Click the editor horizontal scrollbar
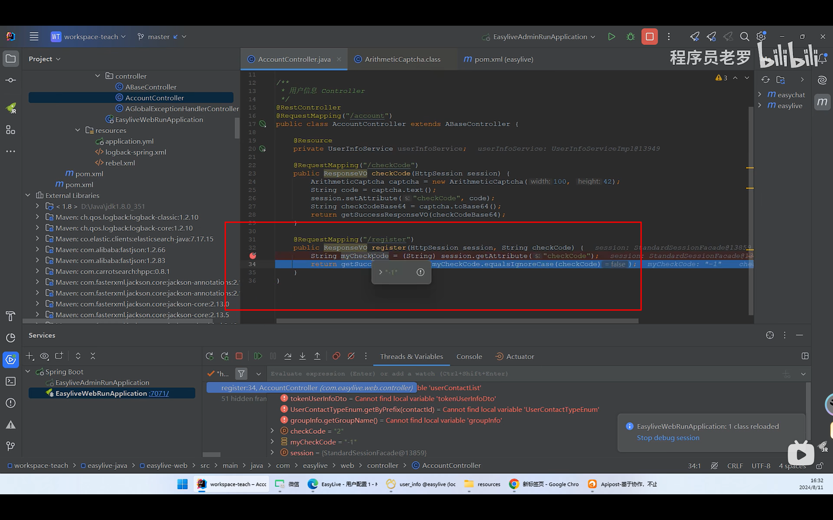This screenshot has width=833, height=520. [457, 321]
